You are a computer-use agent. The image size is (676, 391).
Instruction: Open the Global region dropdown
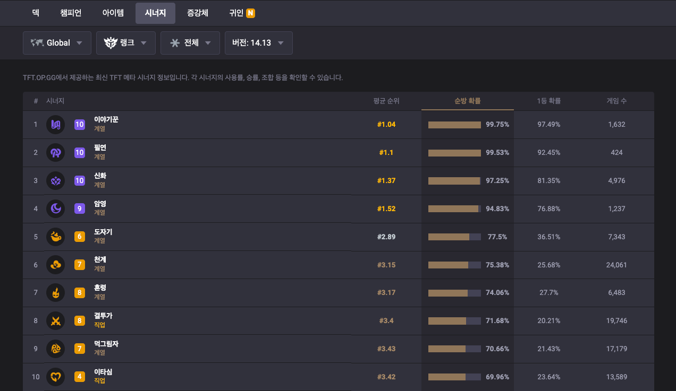tap(57, 43)
